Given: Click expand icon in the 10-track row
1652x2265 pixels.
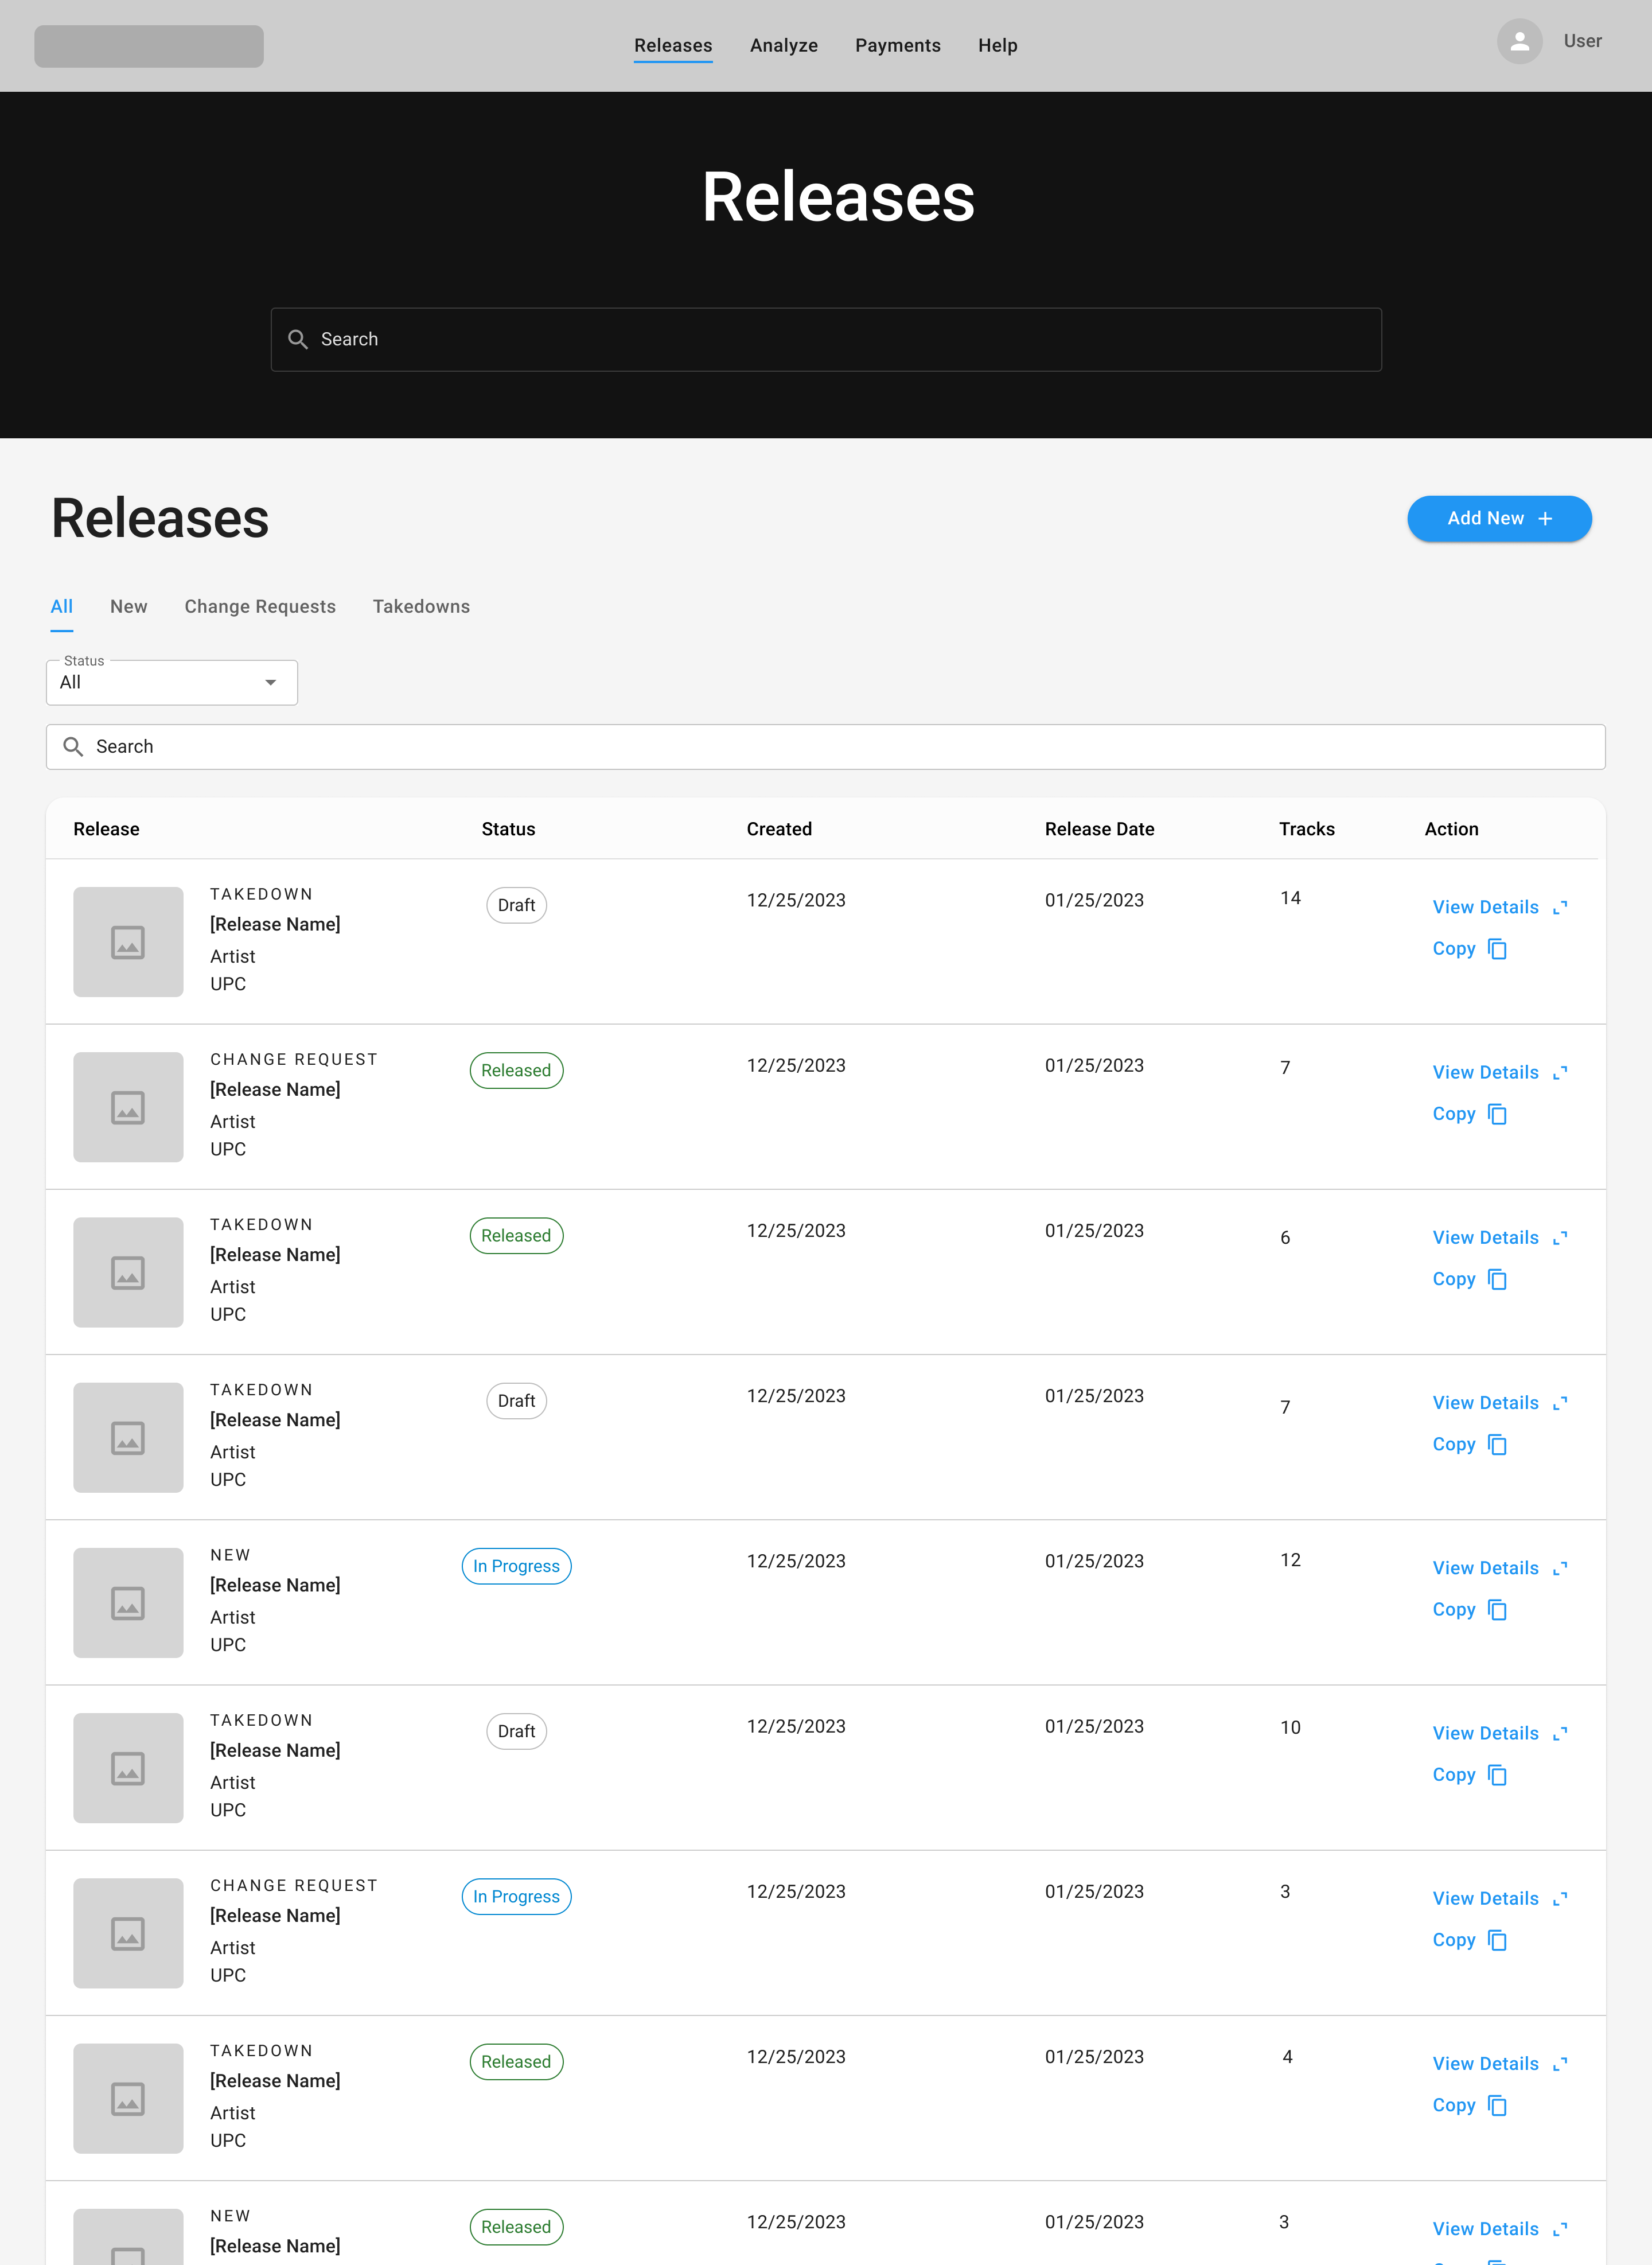Looking at the screenshot, I should click(x=1559, y=1734).
